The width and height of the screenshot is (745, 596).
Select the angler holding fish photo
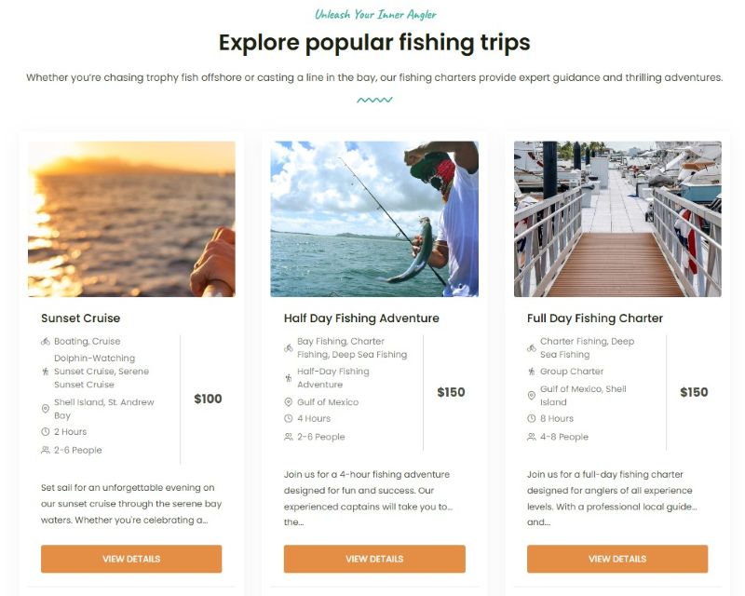point(374,219)
